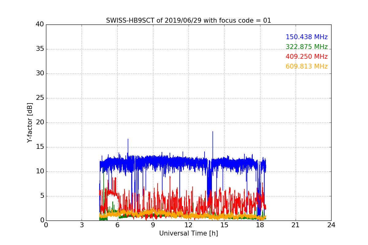This screenshot has width=368, height=245.
Task: Click the x-axis tick label 6
Action: (x=117, y=225)
